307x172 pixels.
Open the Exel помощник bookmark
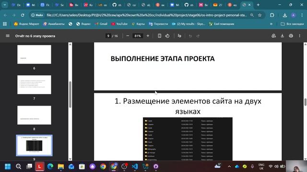pyautogui.click(x=222, y=24)
